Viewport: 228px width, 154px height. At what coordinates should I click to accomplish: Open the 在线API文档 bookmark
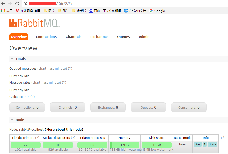click(x=135, y=11)
